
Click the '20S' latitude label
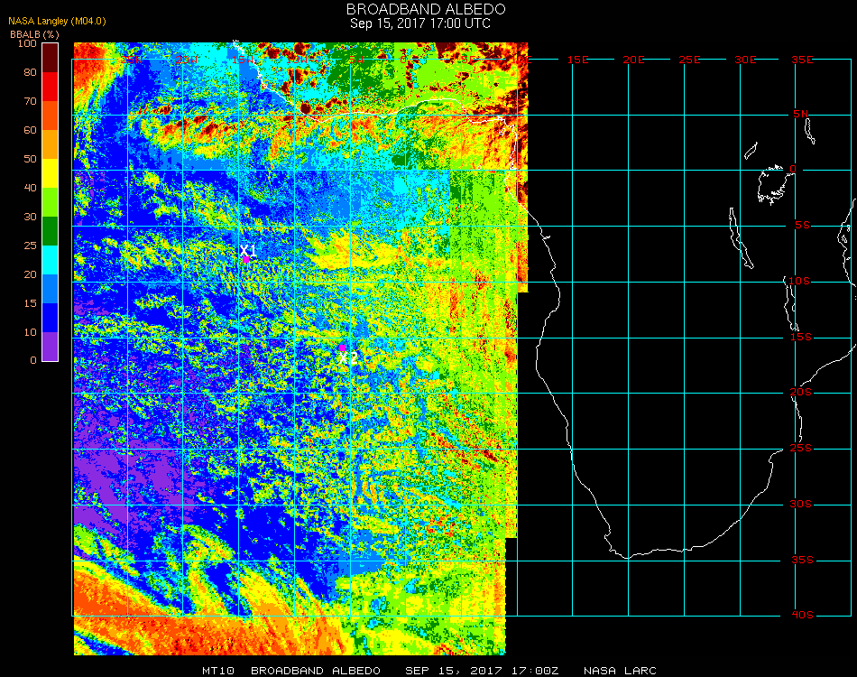point(801,393)
